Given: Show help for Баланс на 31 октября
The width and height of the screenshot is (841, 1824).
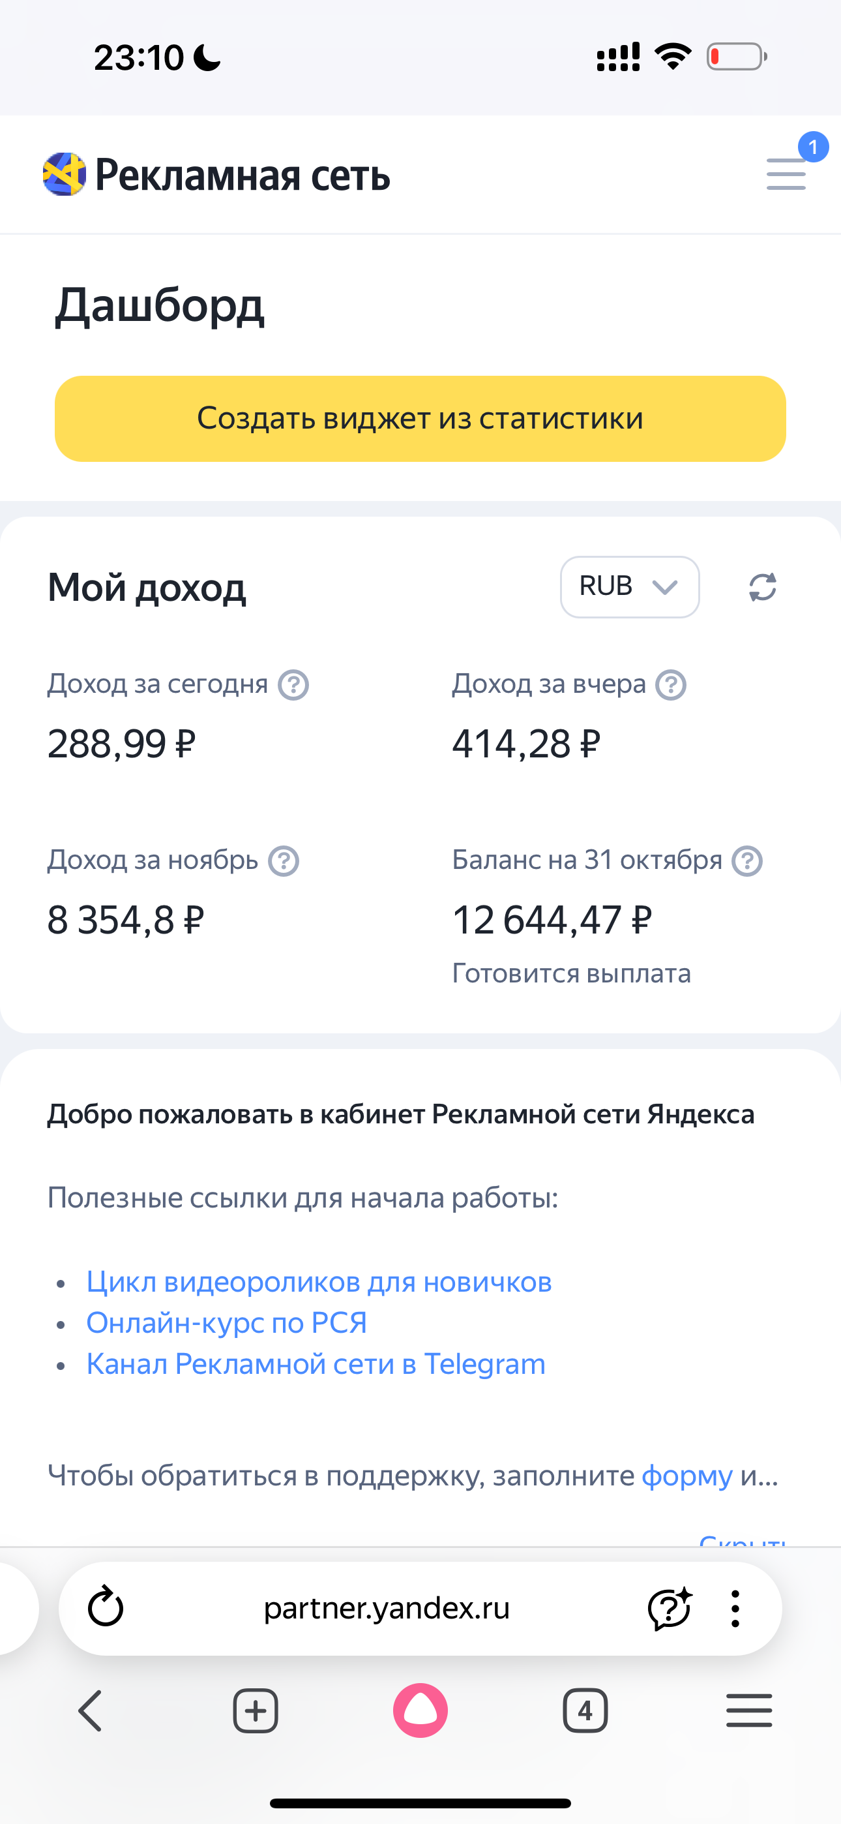Looking at the screenshot, I should [x=747, y=861].
